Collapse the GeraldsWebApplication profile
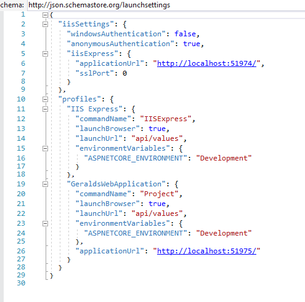This screenshot has height=302, width=305. pos(45,185)
